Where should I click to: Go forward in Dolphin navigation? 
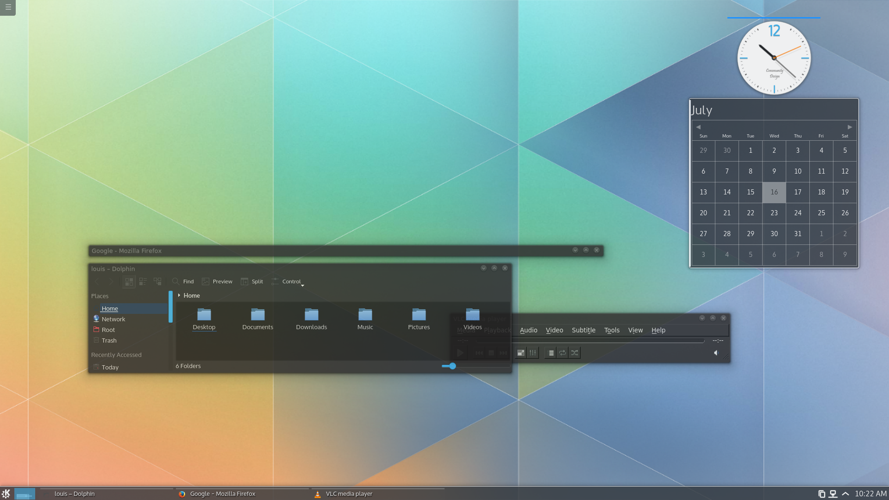click(x=111, y=281)
